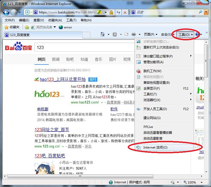This screenshot has width=211, height=187.
Task: Select 重新打开上次浏览会话(S)
Action: tap(164, 47)
